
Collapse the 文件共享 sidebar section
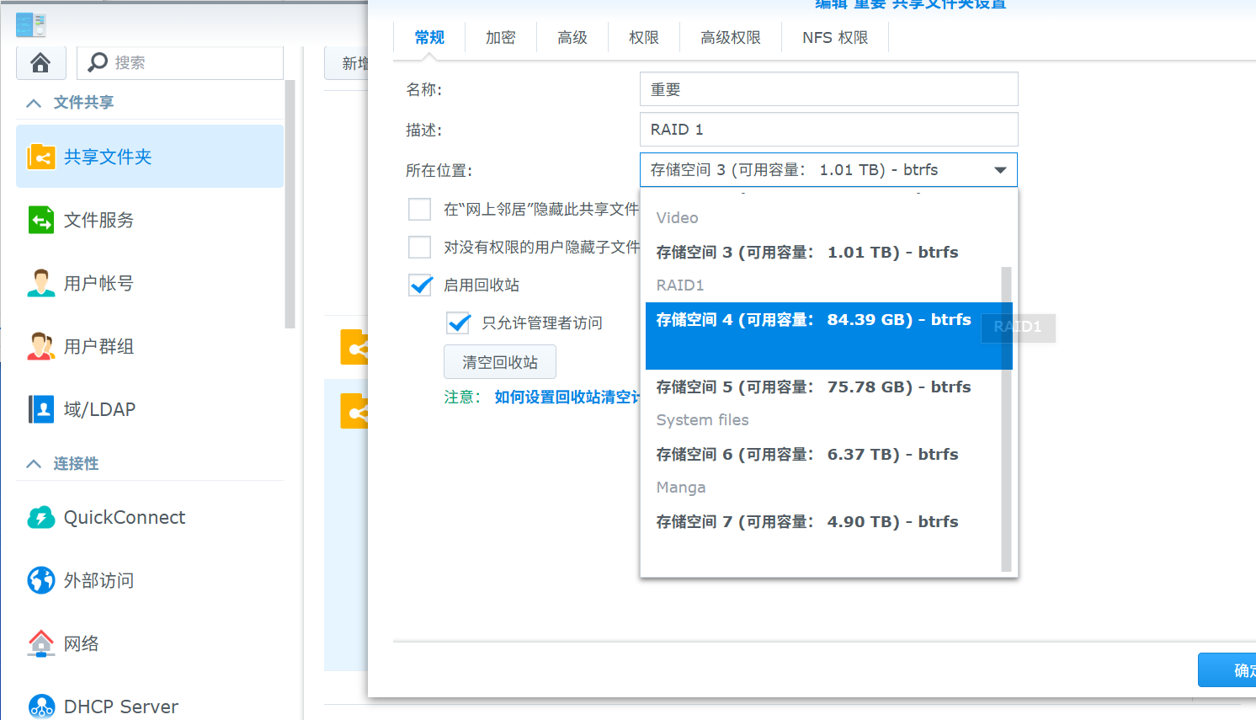[x=34, y=103]
